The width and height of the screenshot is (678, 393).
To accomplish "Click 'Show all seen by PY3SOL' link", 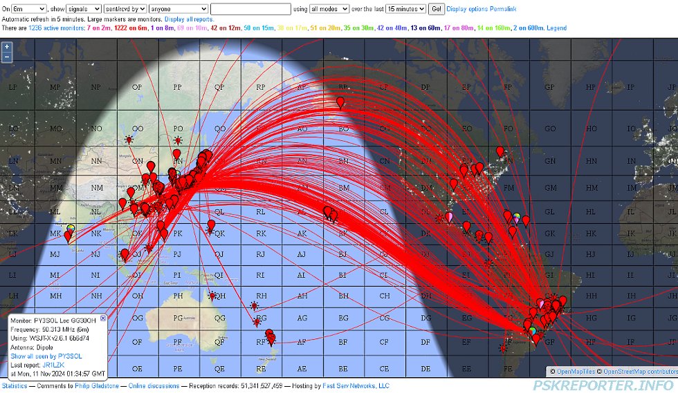I will 46,356.
